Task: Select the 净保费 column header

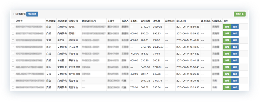Action: (x=156, y=21)
